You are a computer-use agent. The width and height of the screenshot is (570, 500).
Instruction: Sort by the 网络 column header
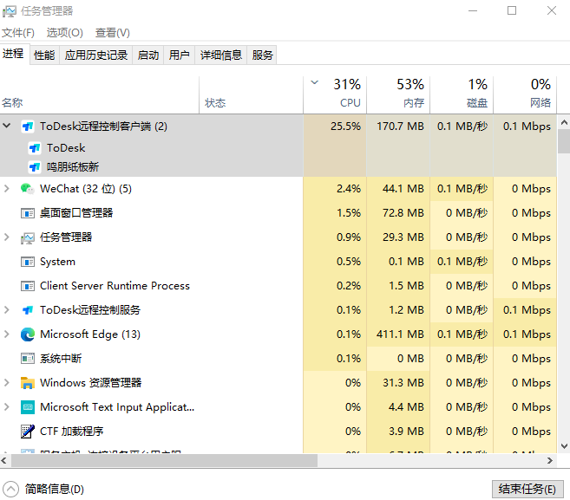click(x=525, y=95)
